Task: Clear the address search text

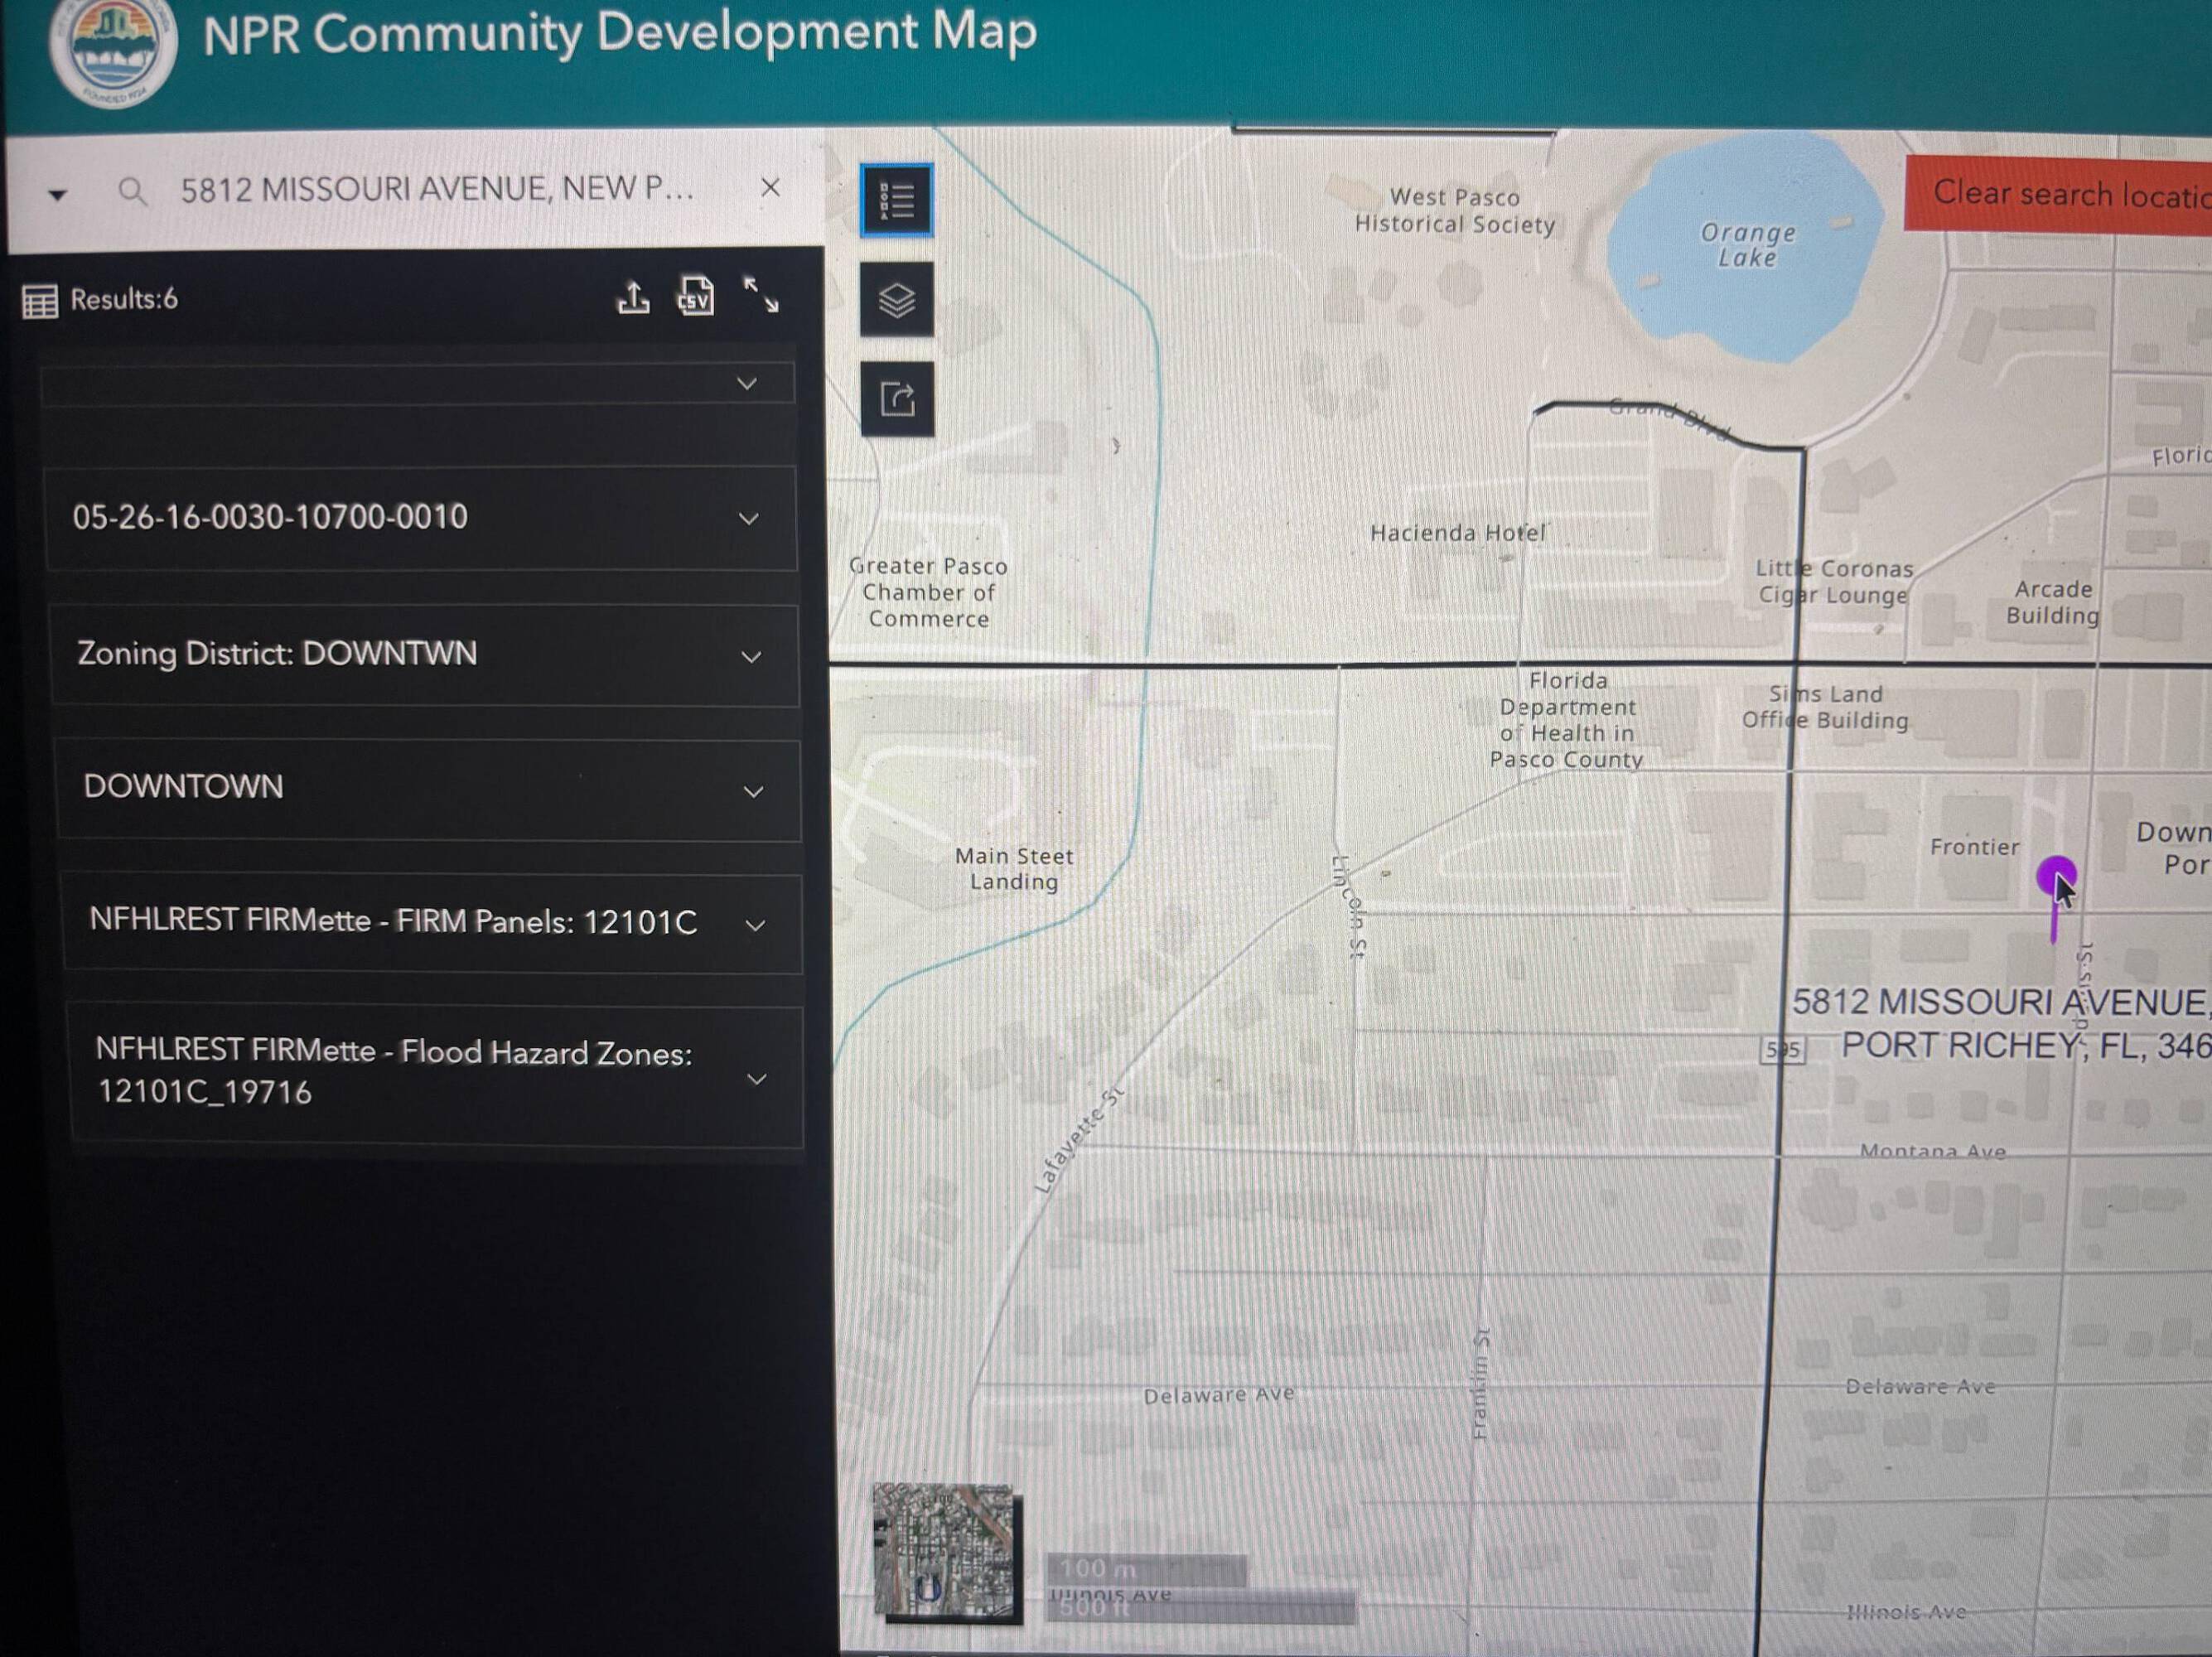Action: pyautogui.click(x=770, y=187)
